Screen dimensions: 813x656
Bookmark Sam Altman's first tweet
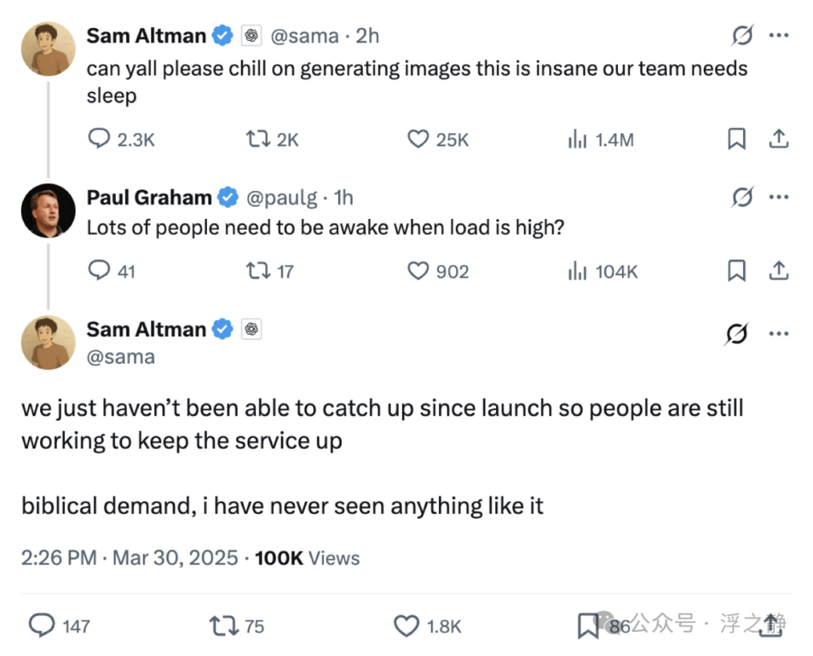pyautogui.click(x=736, y=139)
